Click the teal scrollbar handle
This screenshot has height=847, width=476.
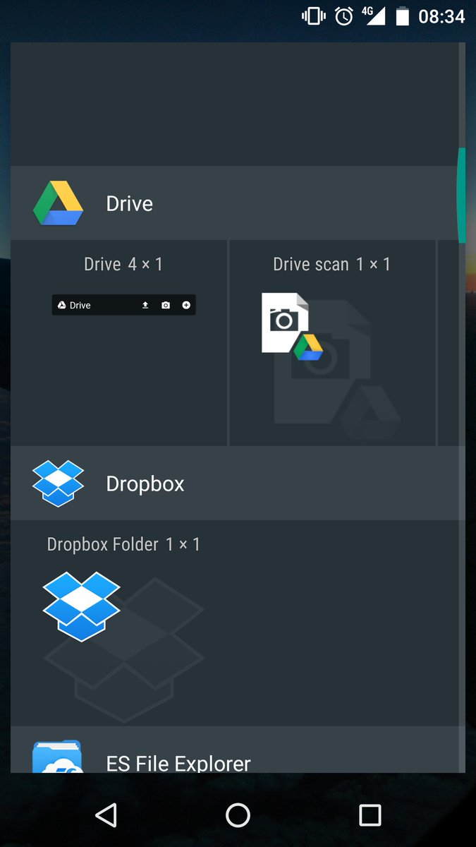(x=461, y=196)
